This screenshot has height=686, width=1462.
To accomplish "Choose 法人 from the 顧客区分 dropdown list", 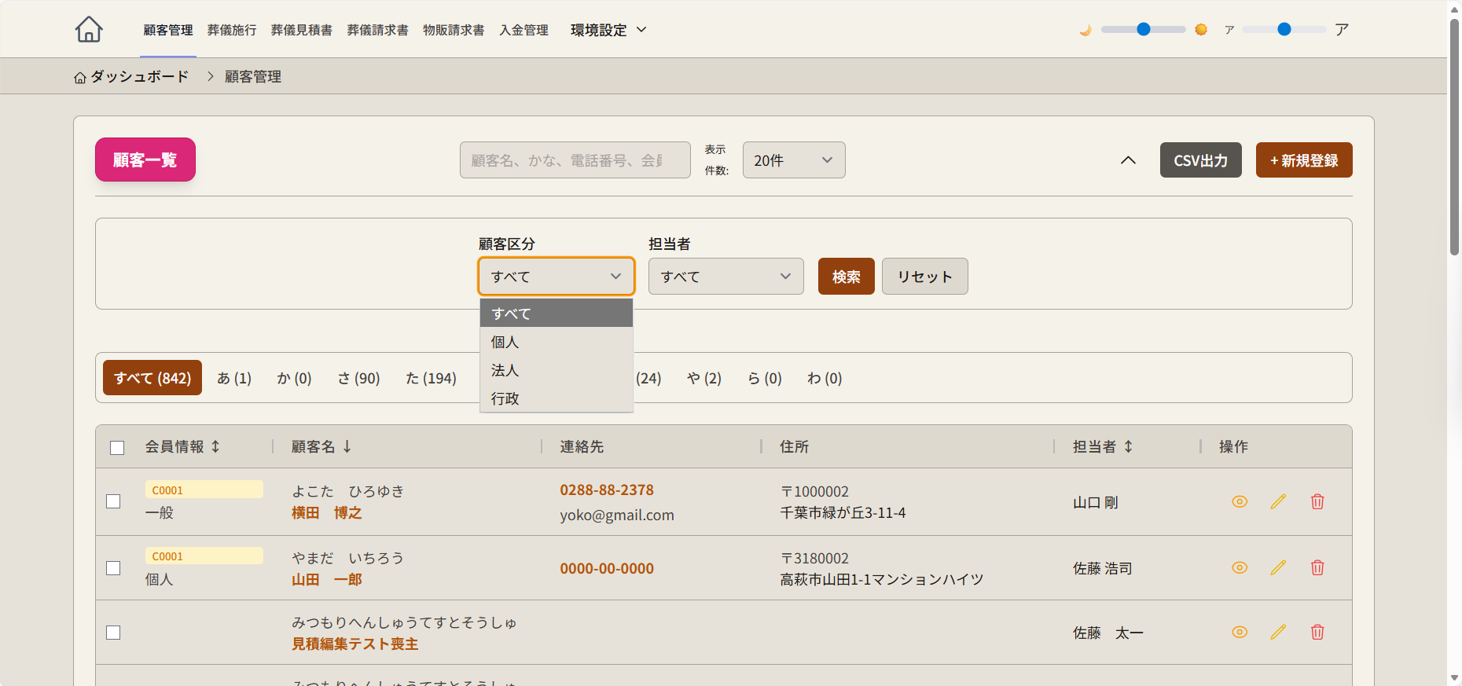I will pyautogui.click(x=505, y=370).
